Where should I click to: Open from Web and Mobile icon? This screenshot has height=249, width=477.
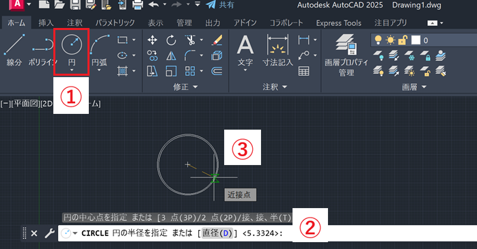coord(106,4)
